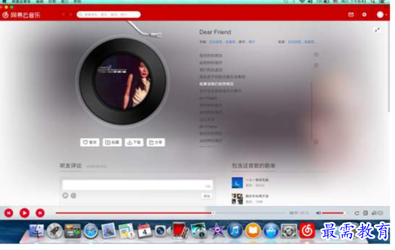Image resolution: width=395 pixels, height=250 pixels.
Task: Play the previous track
Action: click(x=9, y=213)
